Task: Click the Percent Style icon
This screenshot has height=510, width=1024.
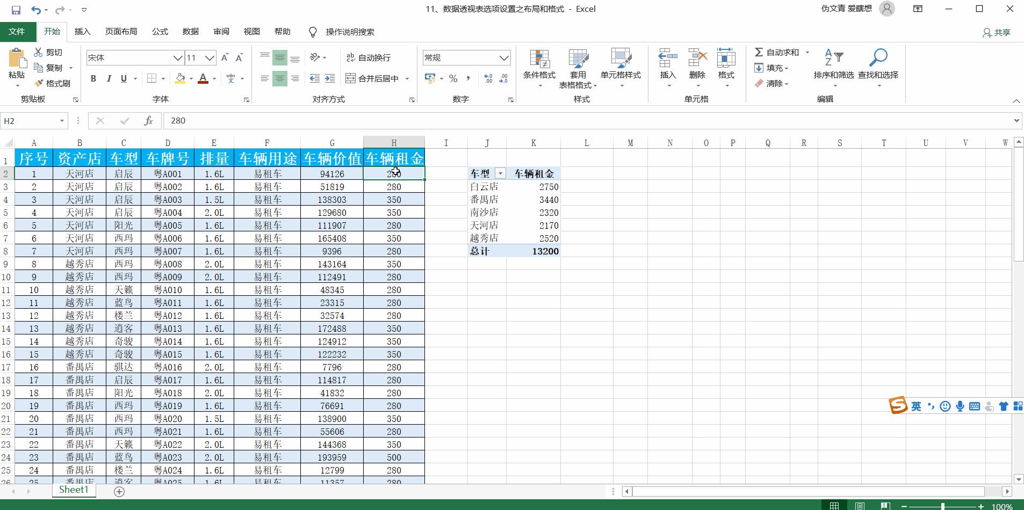Action: point(453,78)
